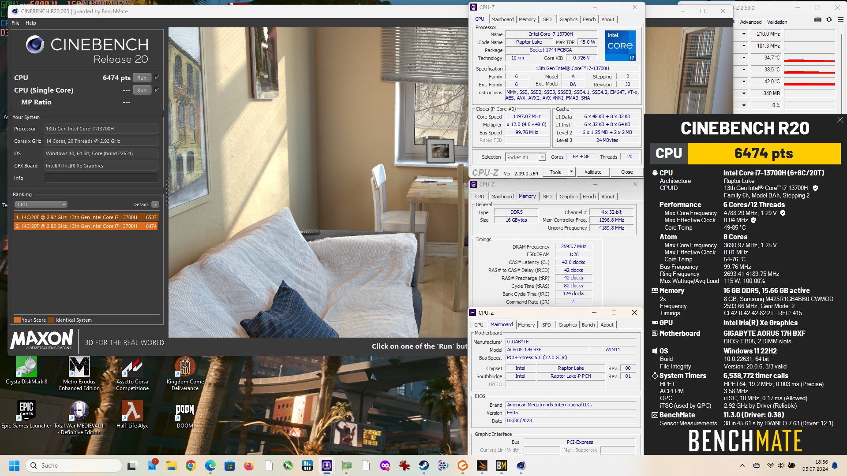Viewport: 847px width, 476px height.
Task: Open GPU-Z dropdown for 34.7 °C sensor
Action: pos(744,58)
